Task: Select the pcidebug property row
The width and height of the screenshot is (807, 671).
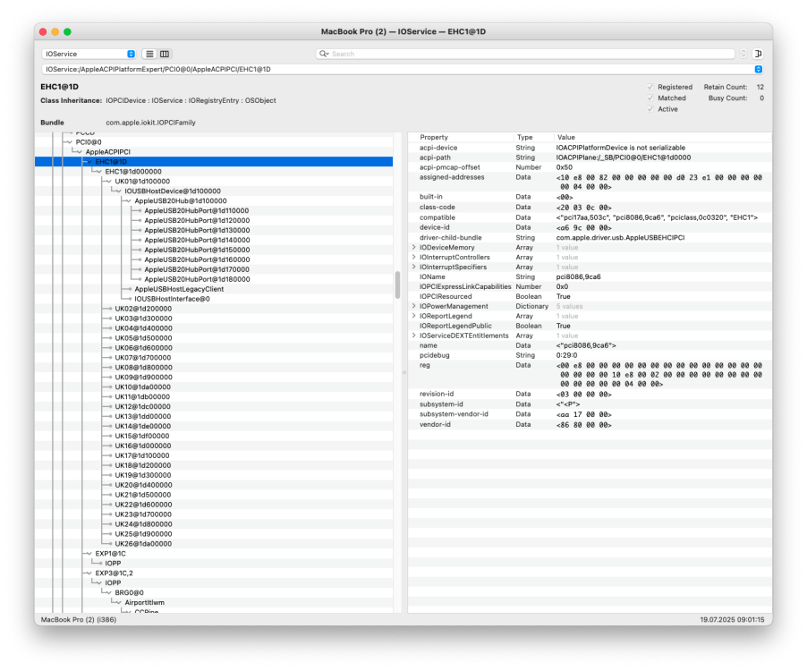Action: tap(590, 355)
